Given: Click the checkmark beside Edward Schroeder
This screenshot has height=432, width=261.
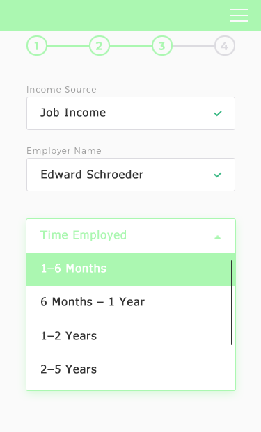Looking at the screenshot, I should [x=218, y=175].
